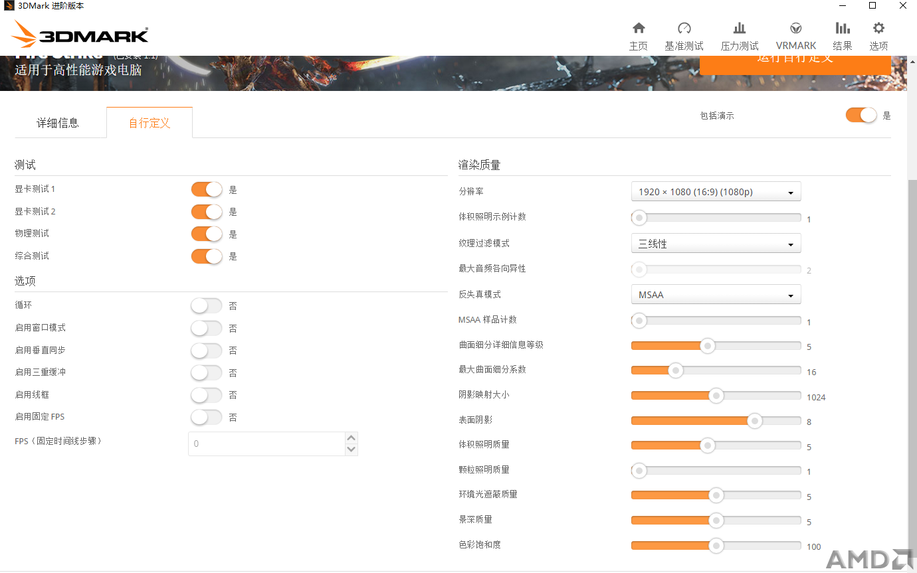Click the 3DMARK logo

[x=80, y=35]
